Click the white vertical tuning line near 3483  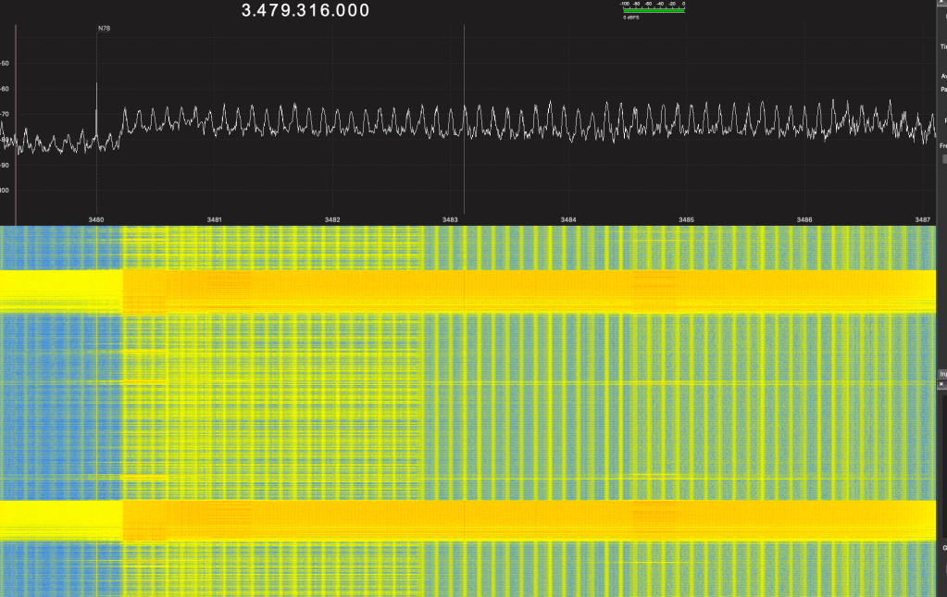pyautogui.click(x=464, y=111)
